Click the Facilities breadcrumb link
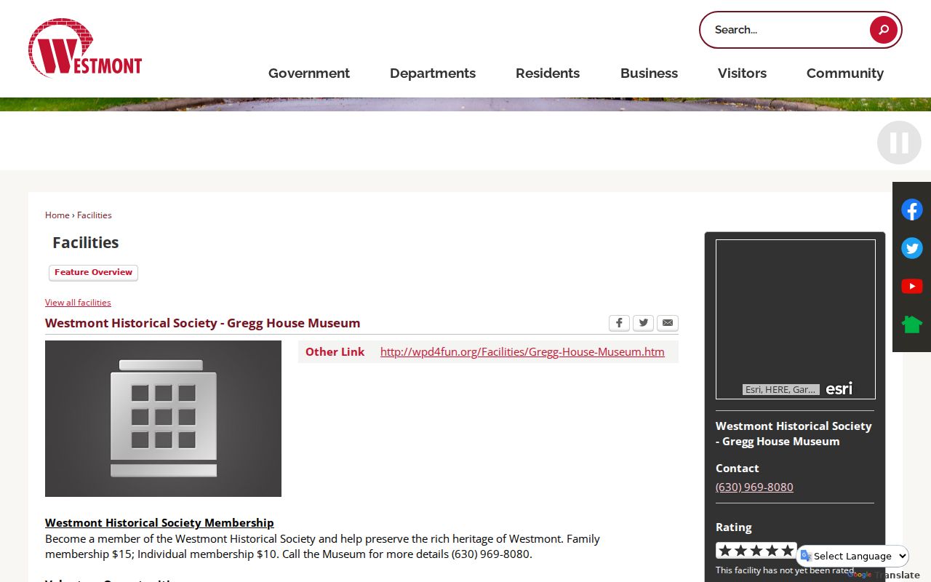 [x=95, y=215]
